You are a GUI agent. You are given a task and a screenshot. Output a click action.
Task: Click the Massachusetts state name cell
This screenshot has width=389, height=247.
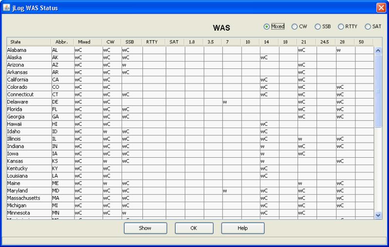(28, 198)
